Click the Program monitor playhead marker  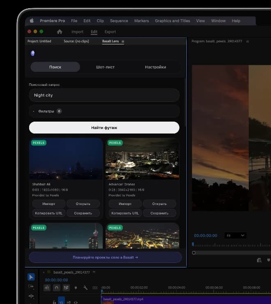click(193, 244)
